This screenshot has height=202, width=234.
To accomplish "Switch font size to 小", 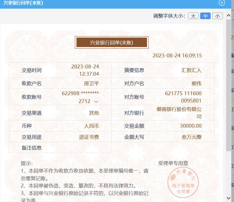I will (x=217, y=16).
